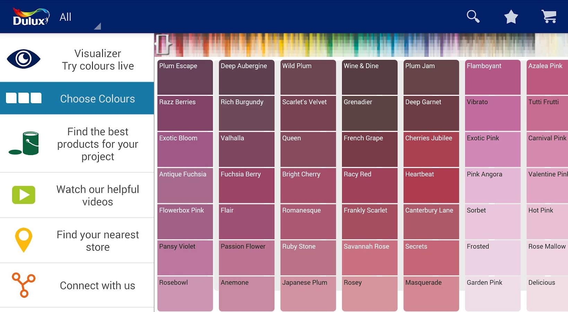This screenshot has width=568, height=312.
Task: Open the shopping cart
Action: pos(550,16)
